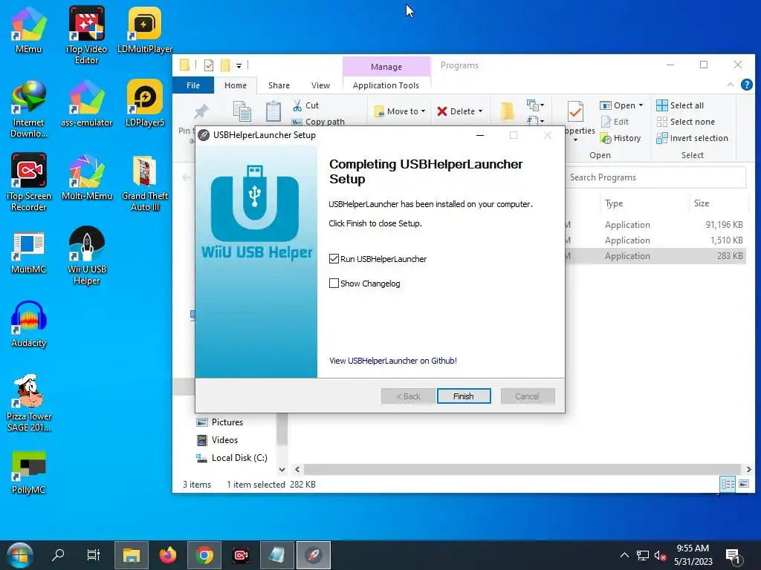Switch to large icons view in Explorer

743,484
